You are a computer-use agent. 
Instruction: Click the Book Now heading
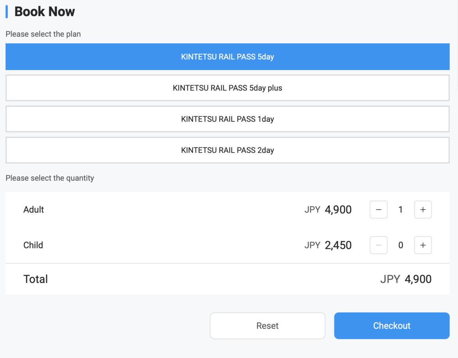[45, 12]
